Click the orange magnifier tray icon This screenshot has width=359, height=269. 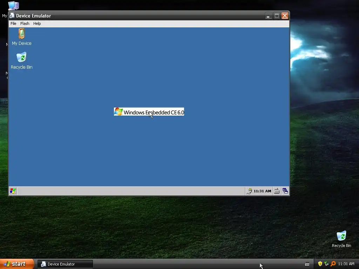(333, 264)
